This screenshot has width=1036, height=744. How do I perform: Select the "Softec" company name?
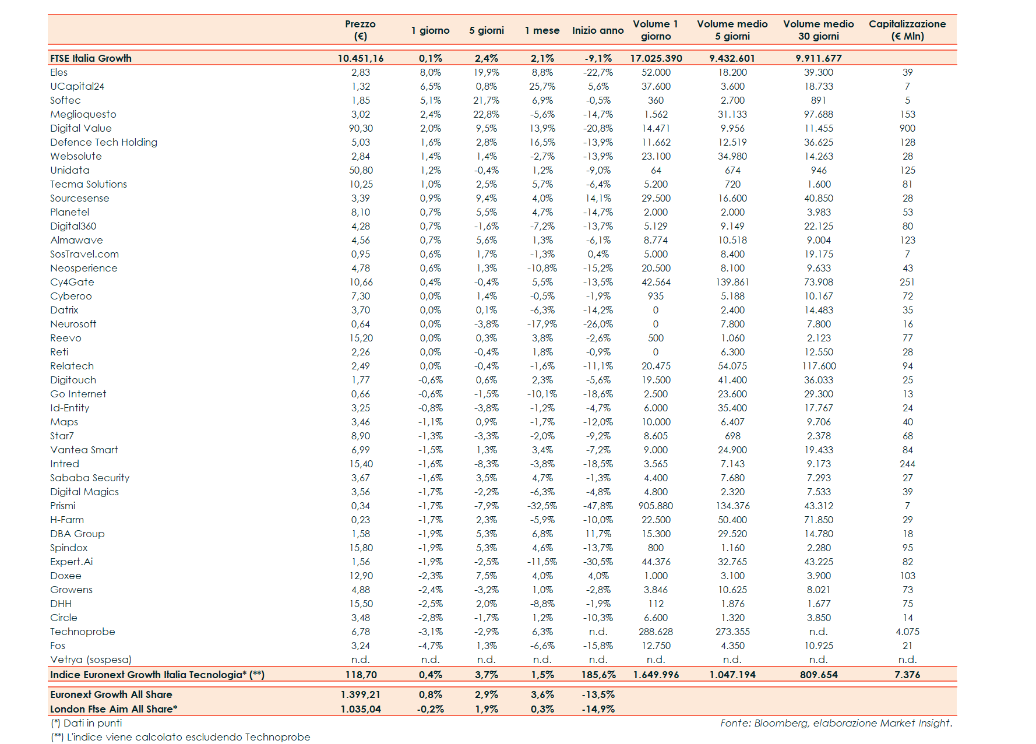click(x=65, y=100)
